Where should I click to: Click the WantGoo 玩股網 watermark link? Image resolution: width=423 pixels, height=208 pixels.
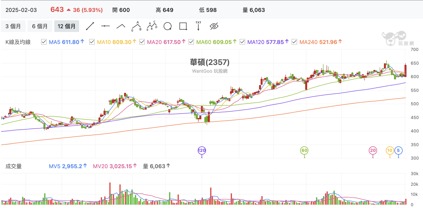click(x=210, y=71)
